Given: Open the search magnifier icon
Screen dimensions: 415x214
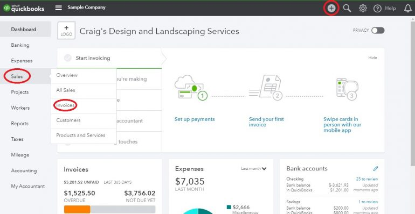Looking at the screenshot, I should pyautogui.click(x=347, y=8).
